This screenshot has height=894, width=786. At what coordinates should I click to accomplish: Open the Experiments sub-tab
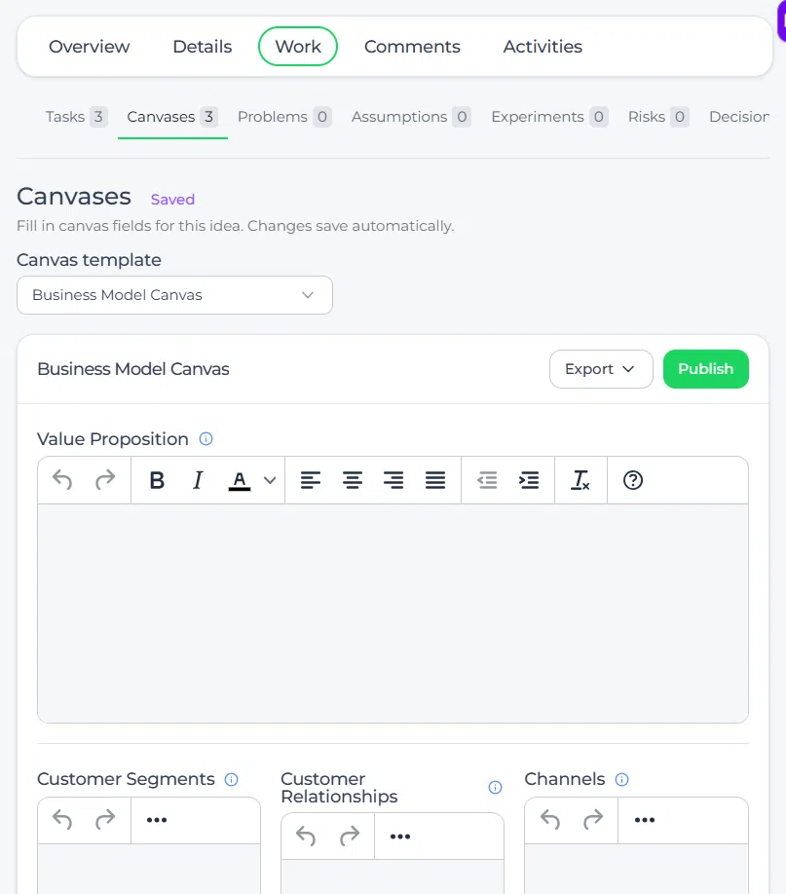(x=549, y=117)
